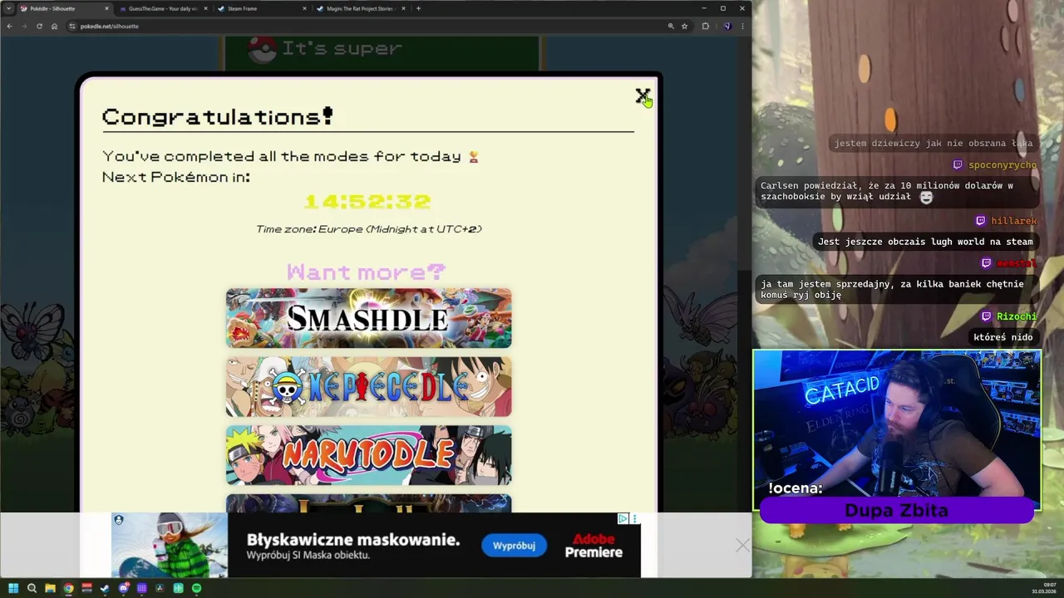
Task: Go forward in browser history
Action: point(24,26)
